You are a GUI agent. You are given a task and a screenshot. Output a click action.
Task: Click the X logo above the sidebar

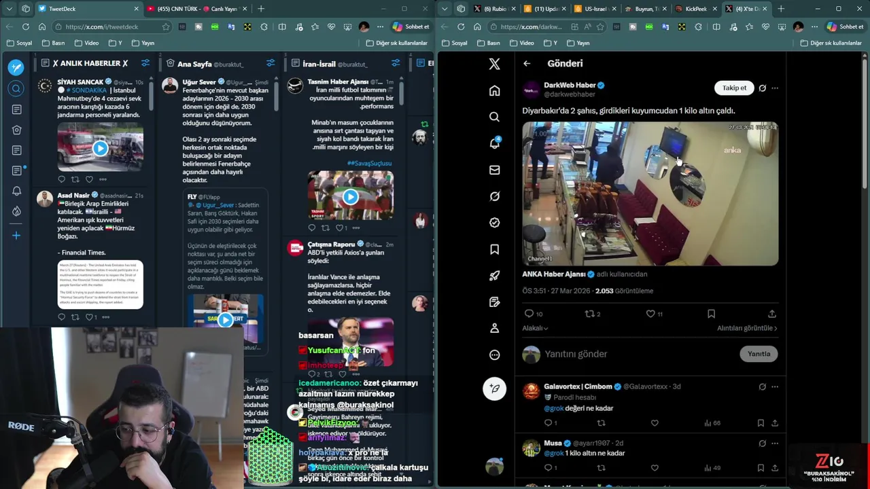(x=494, y=64)
